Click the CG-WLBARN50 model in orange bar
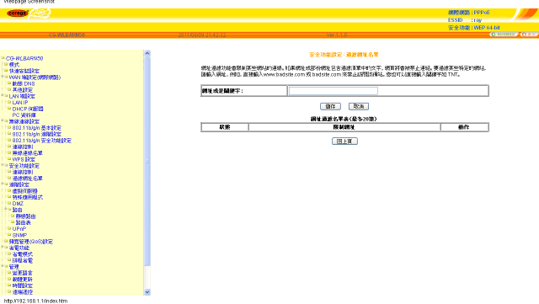This screenshot has height=304, width=539. (x=67, y=35)
